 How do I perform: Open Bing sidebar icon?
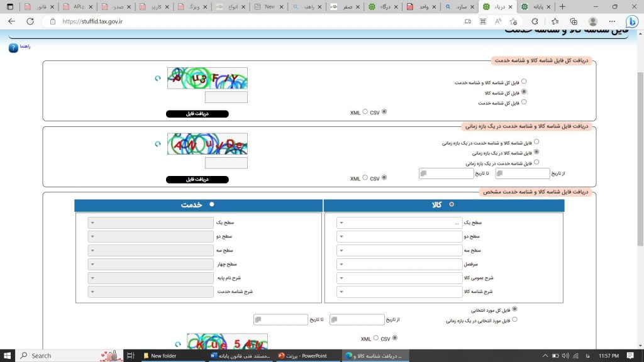click(631, 21)
